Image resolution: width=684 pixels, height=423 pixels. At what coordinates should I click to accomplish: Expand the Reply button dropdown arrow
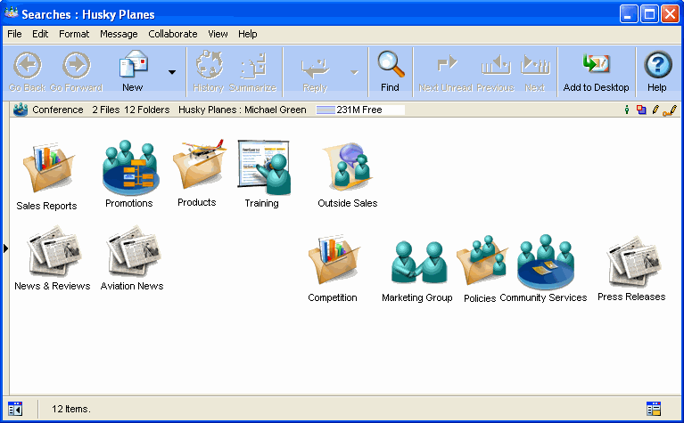click(x=353, y=72)
